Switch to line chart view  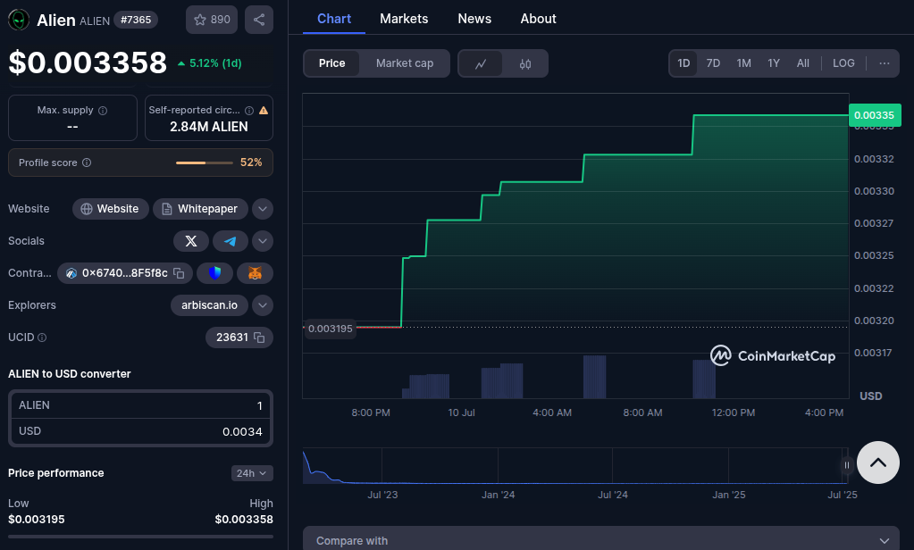pos(481,63)
